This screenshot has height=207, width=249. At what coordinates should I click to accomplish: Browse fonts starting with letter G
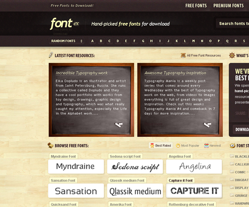point(143,41)
